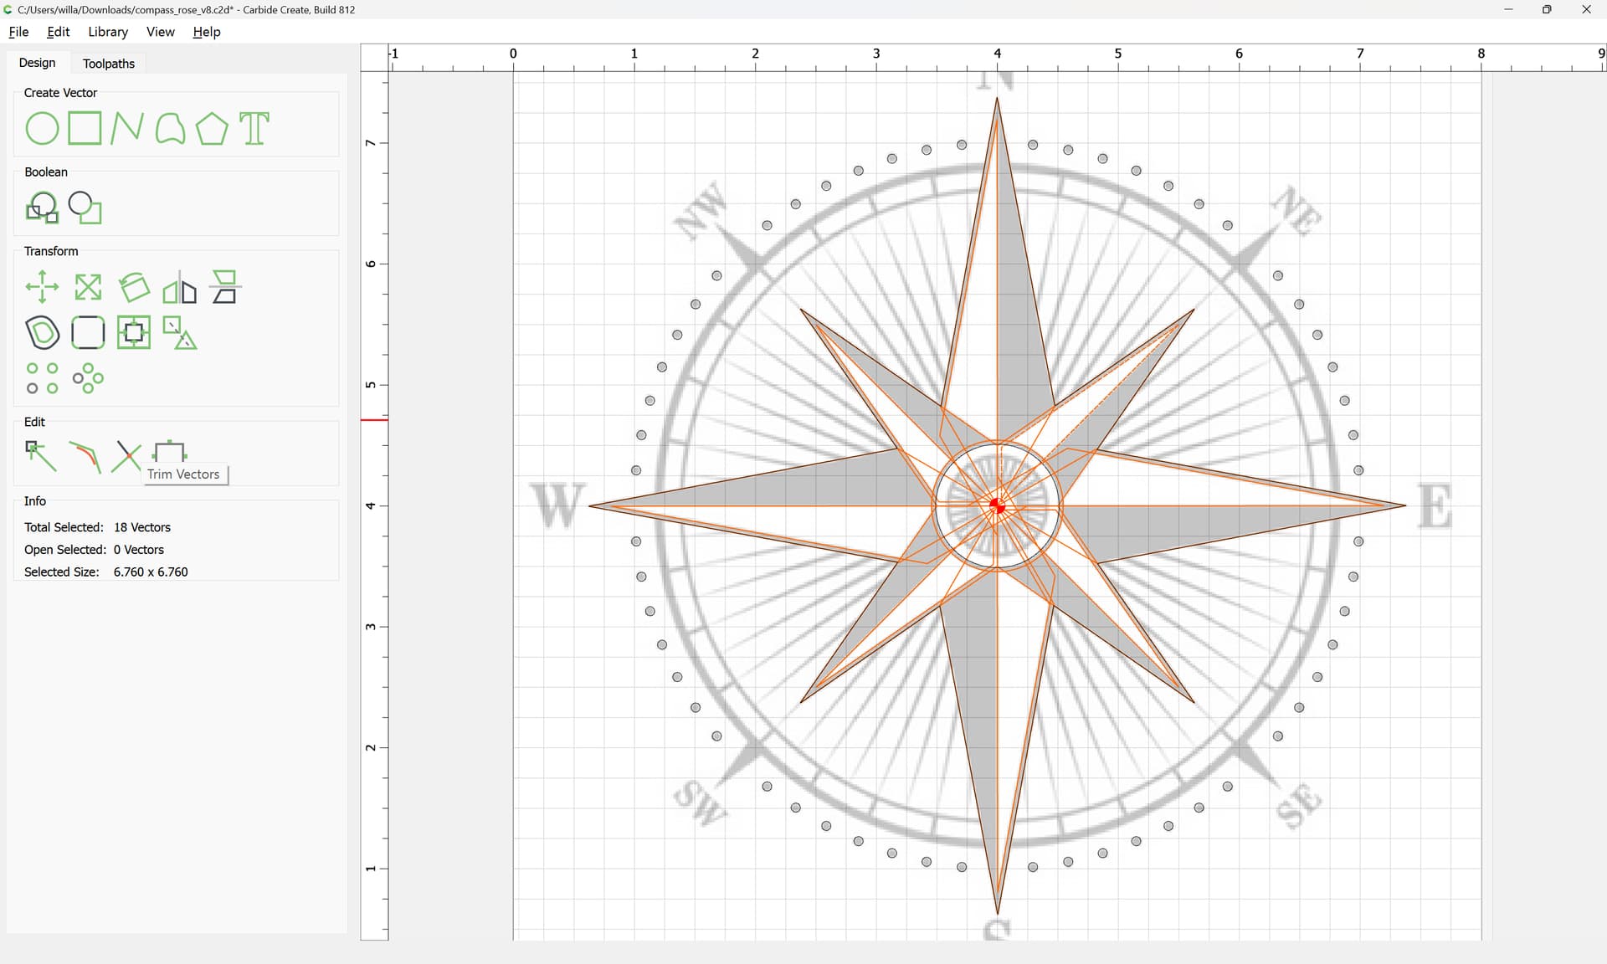Activate Node Edit arrow tool

coord(40,456)
